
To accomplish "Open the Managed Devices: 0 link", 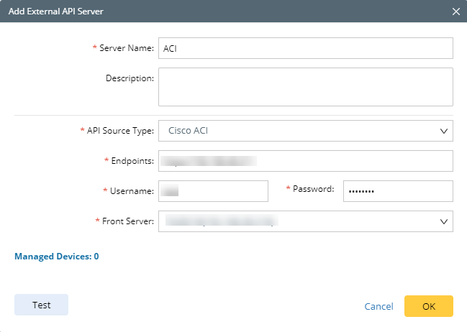I will pos(57,256).
